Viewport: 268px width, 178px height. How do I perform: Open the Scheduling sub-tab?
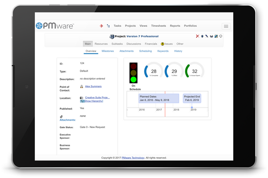coord(146,51)
